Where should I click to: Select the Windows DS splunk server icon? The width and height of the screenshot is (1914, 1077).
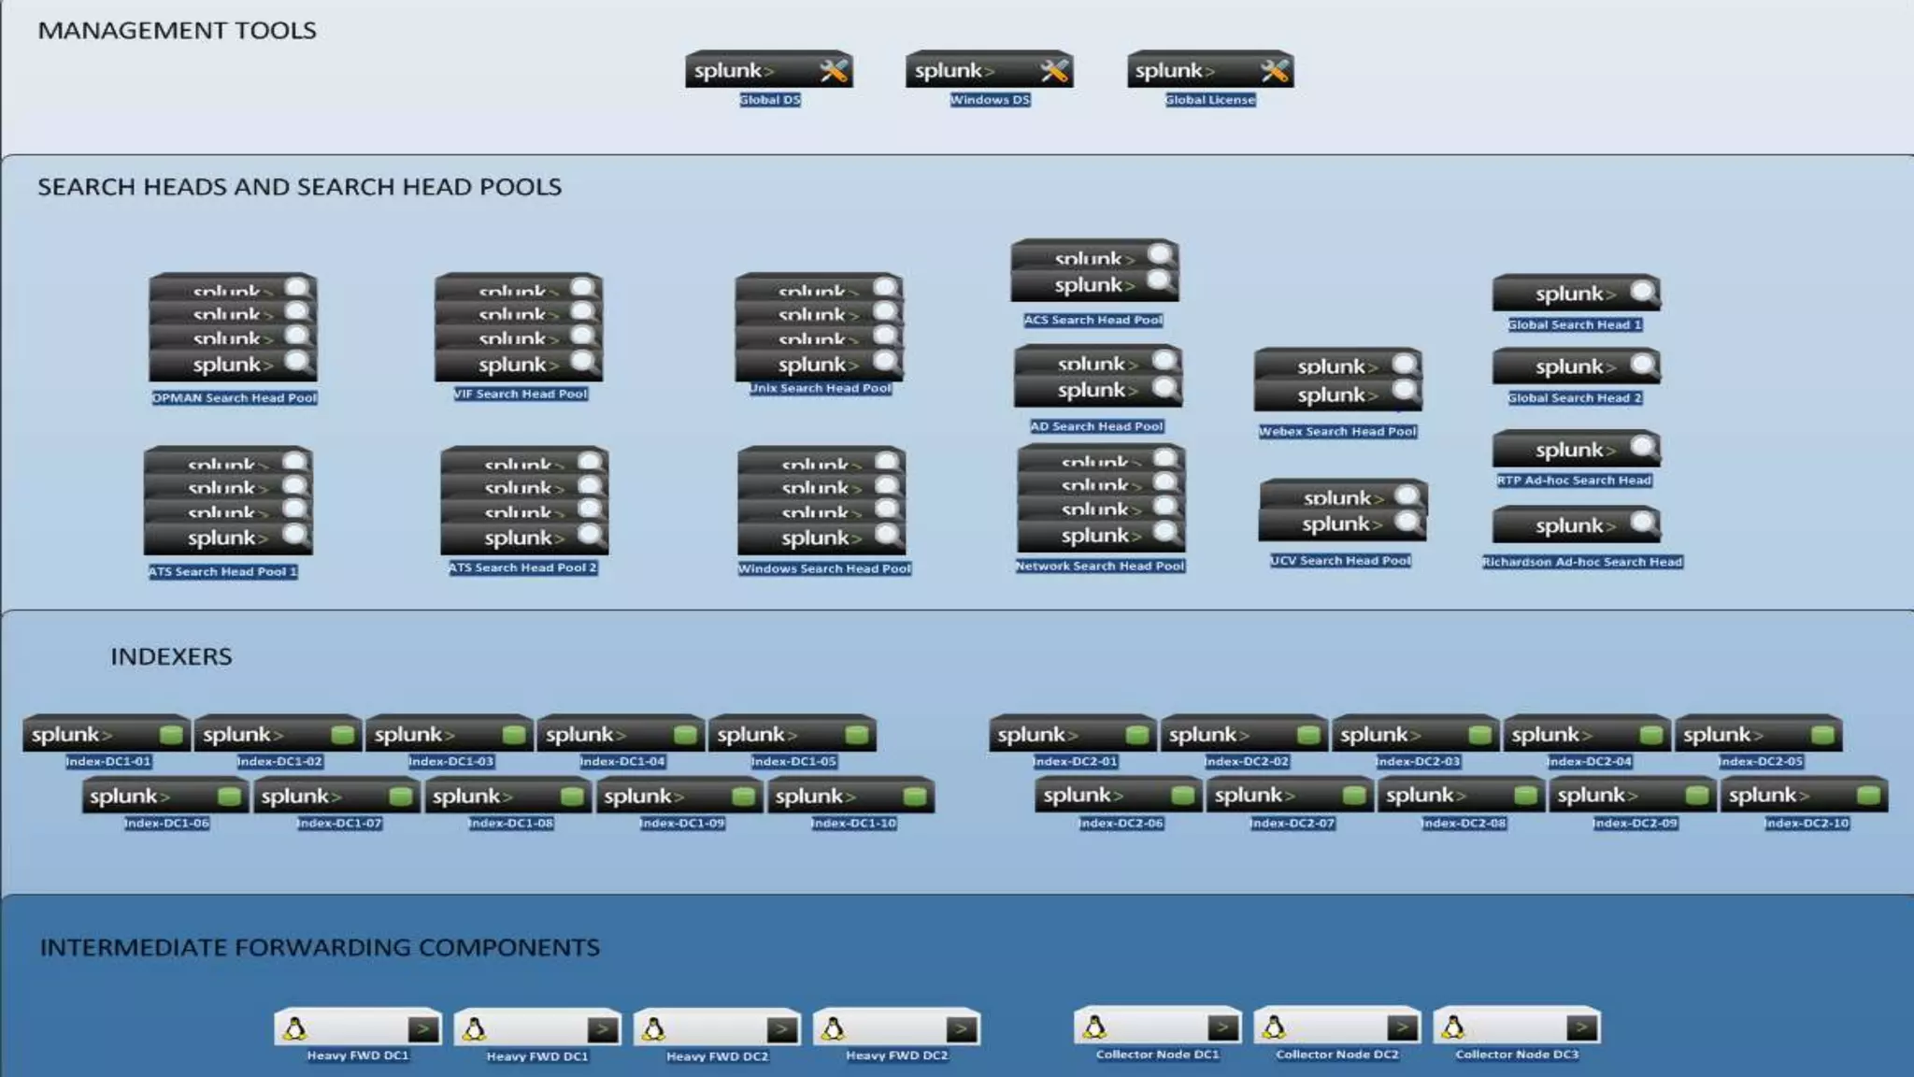click(989, 70)
